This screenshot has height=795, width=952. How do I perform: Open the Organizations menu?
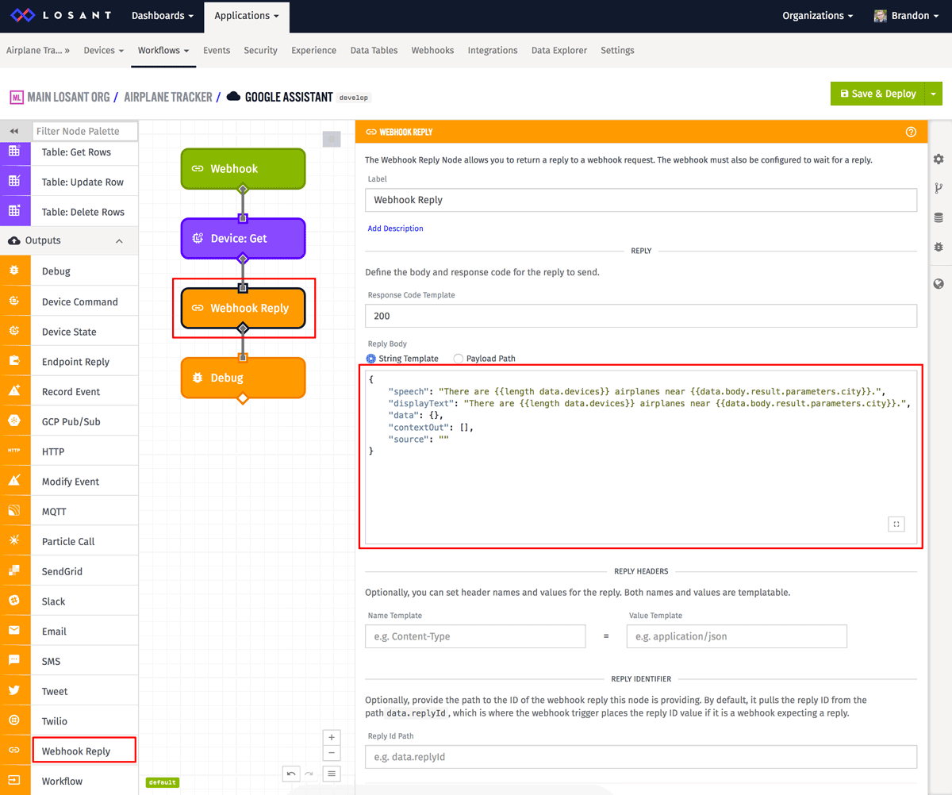click(x=817, y=14)
